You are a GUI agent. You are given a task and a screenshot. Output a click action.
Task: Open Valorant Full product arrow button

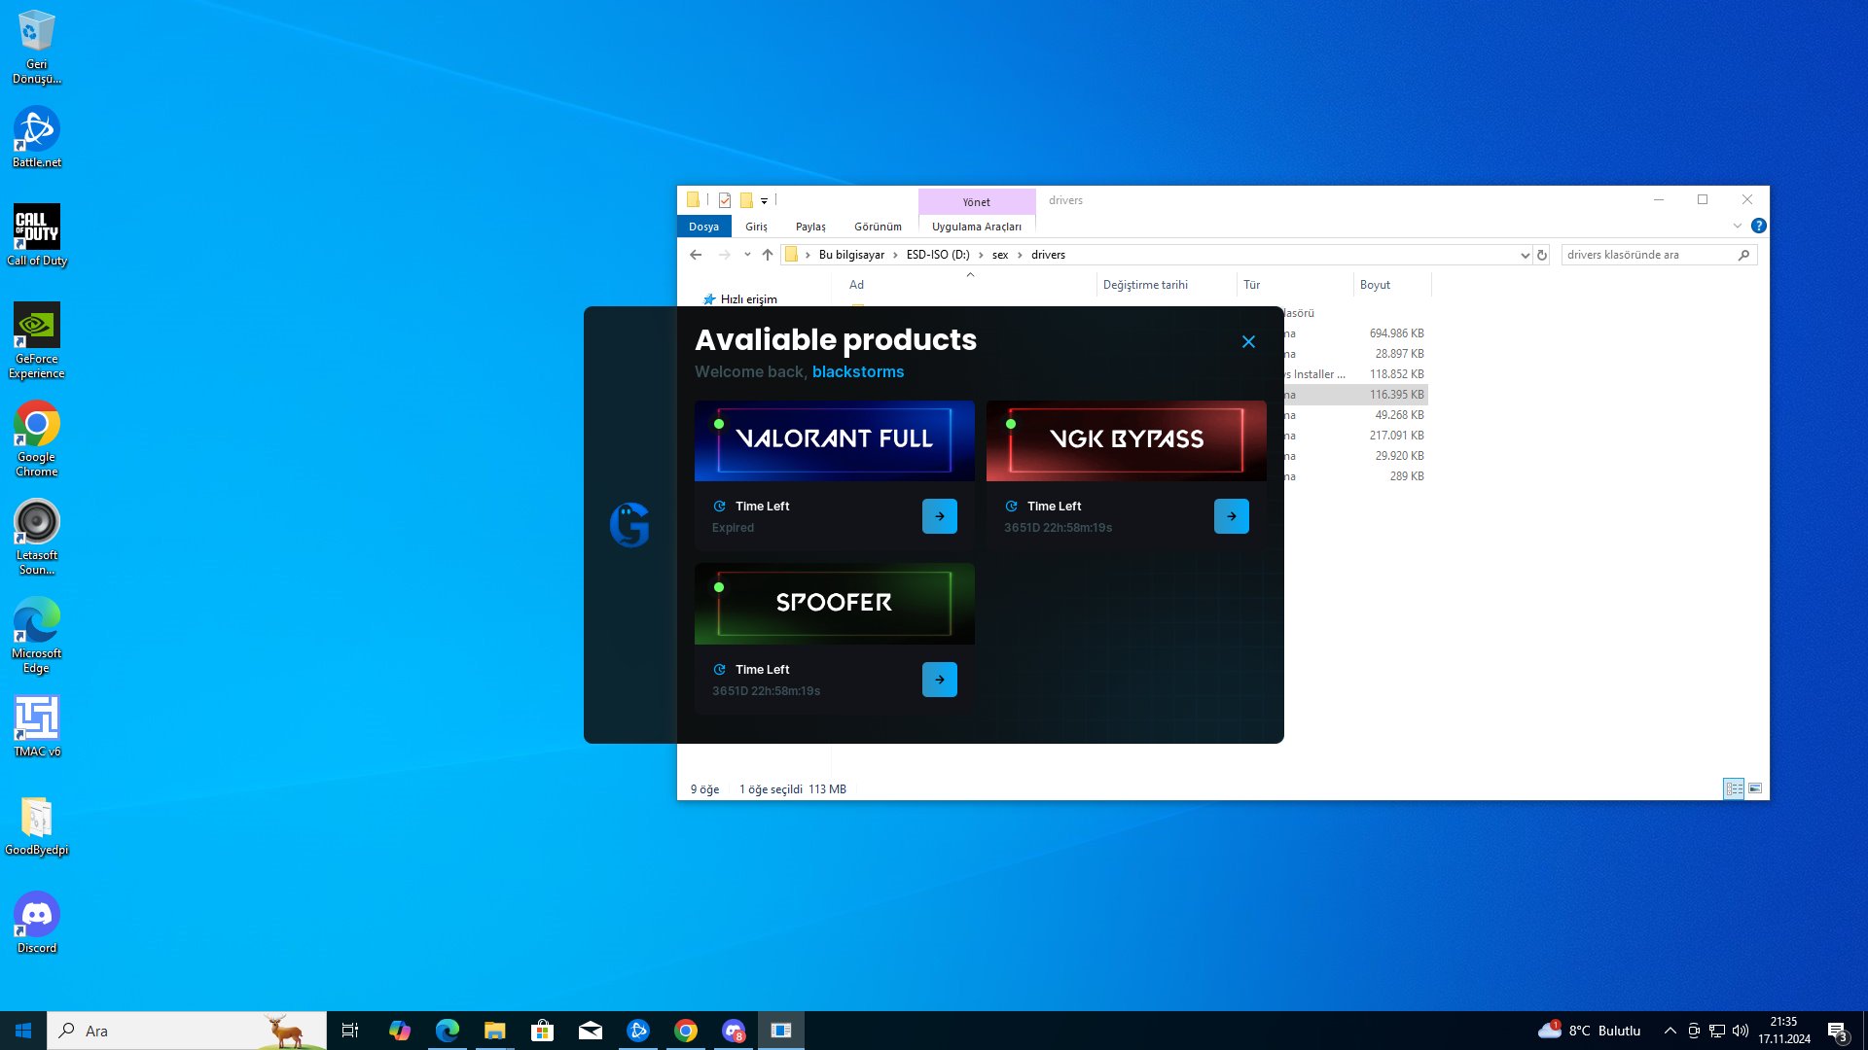click(x=939, y=516)
